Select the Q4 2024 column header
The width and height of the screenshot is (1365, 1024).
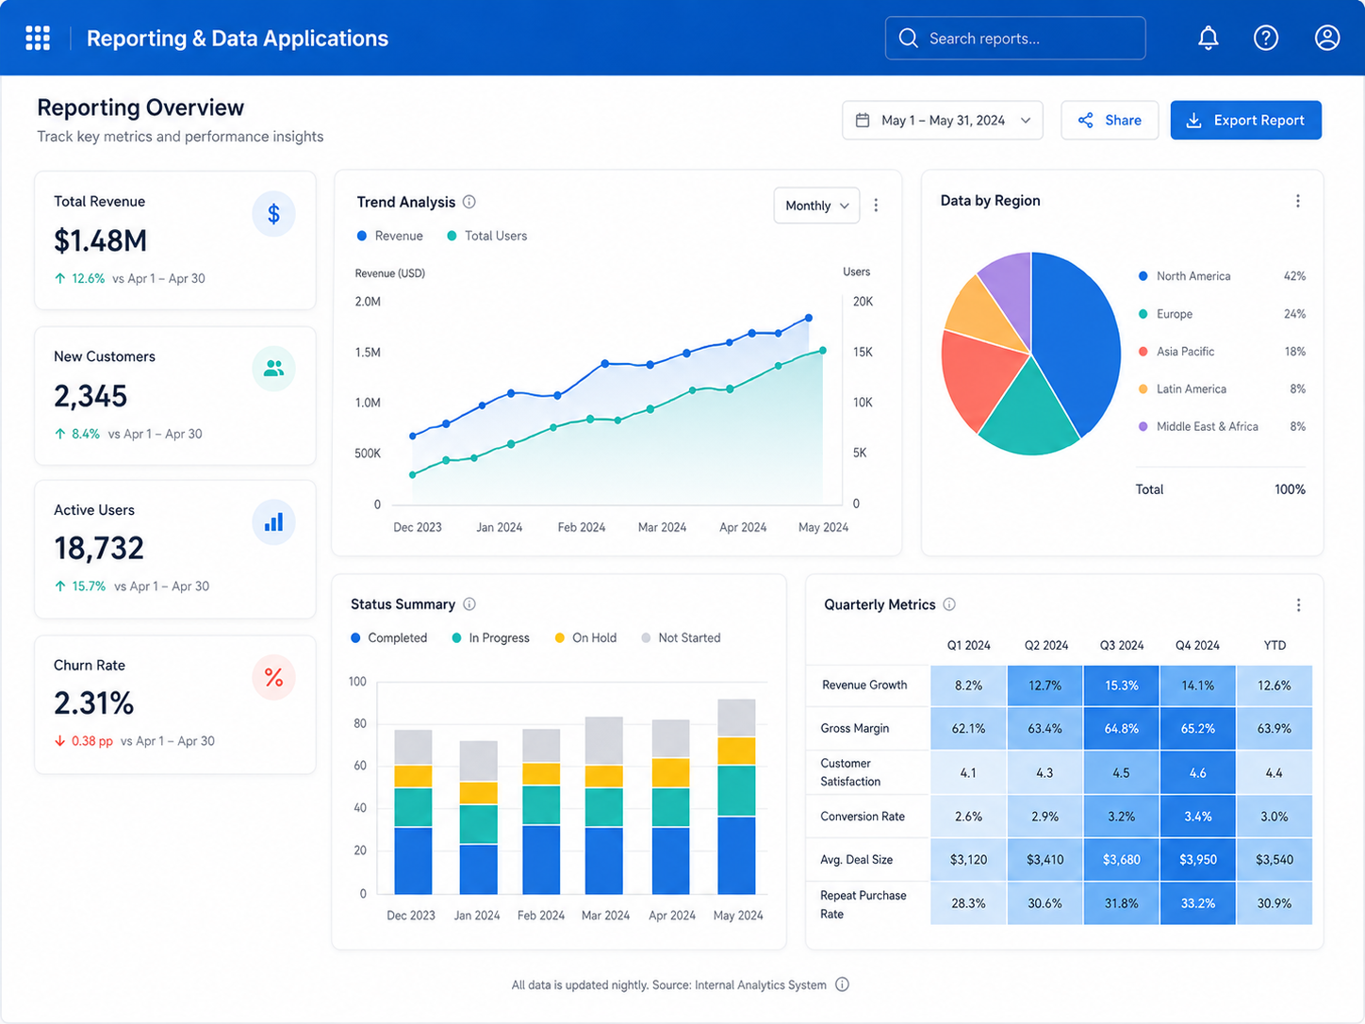coord(1197,646)
